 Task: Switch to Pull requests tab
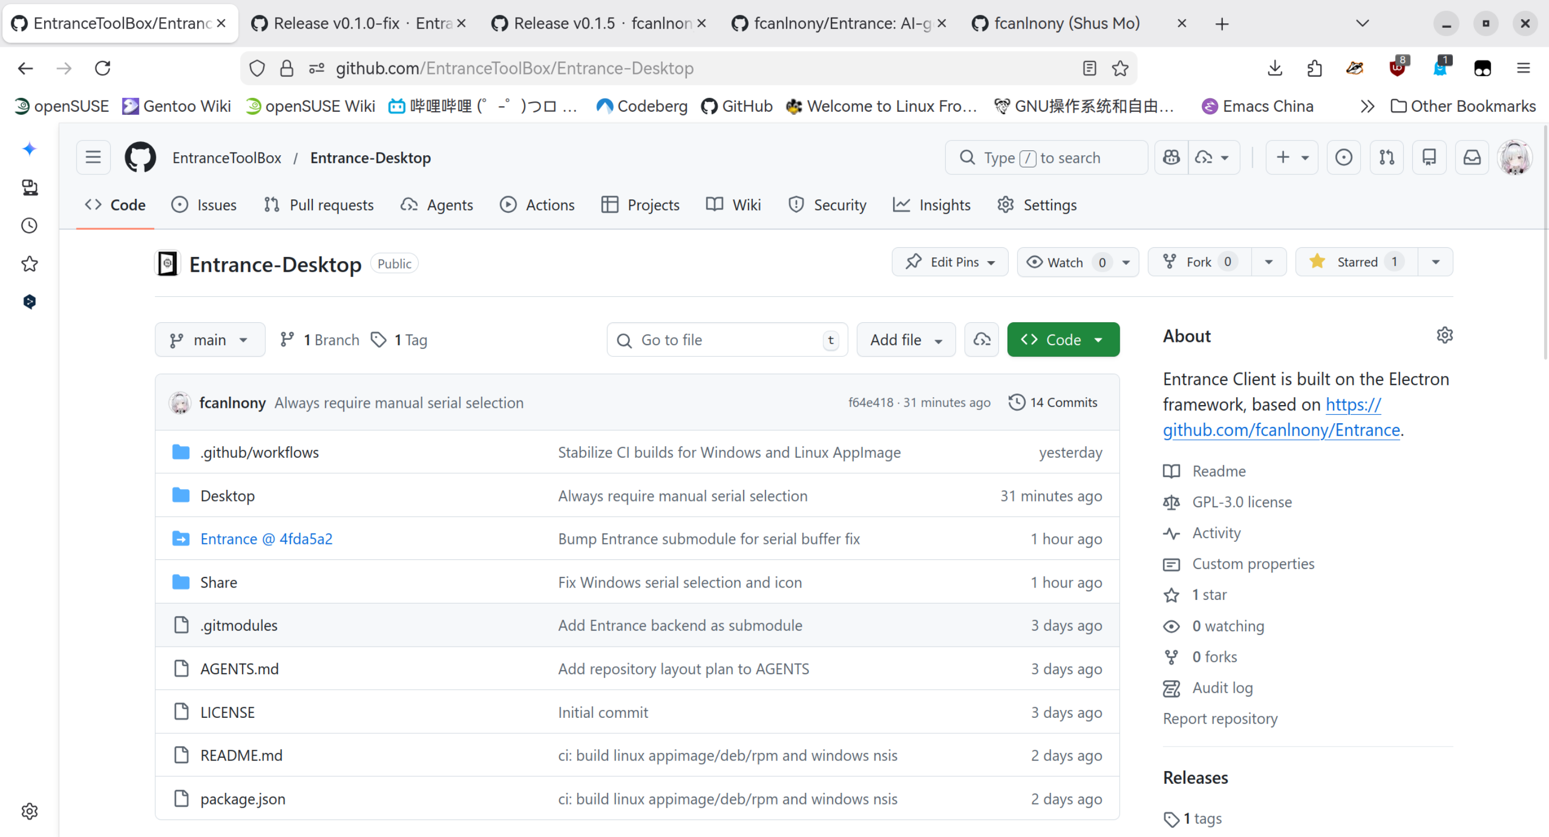(x=319, y=205)
